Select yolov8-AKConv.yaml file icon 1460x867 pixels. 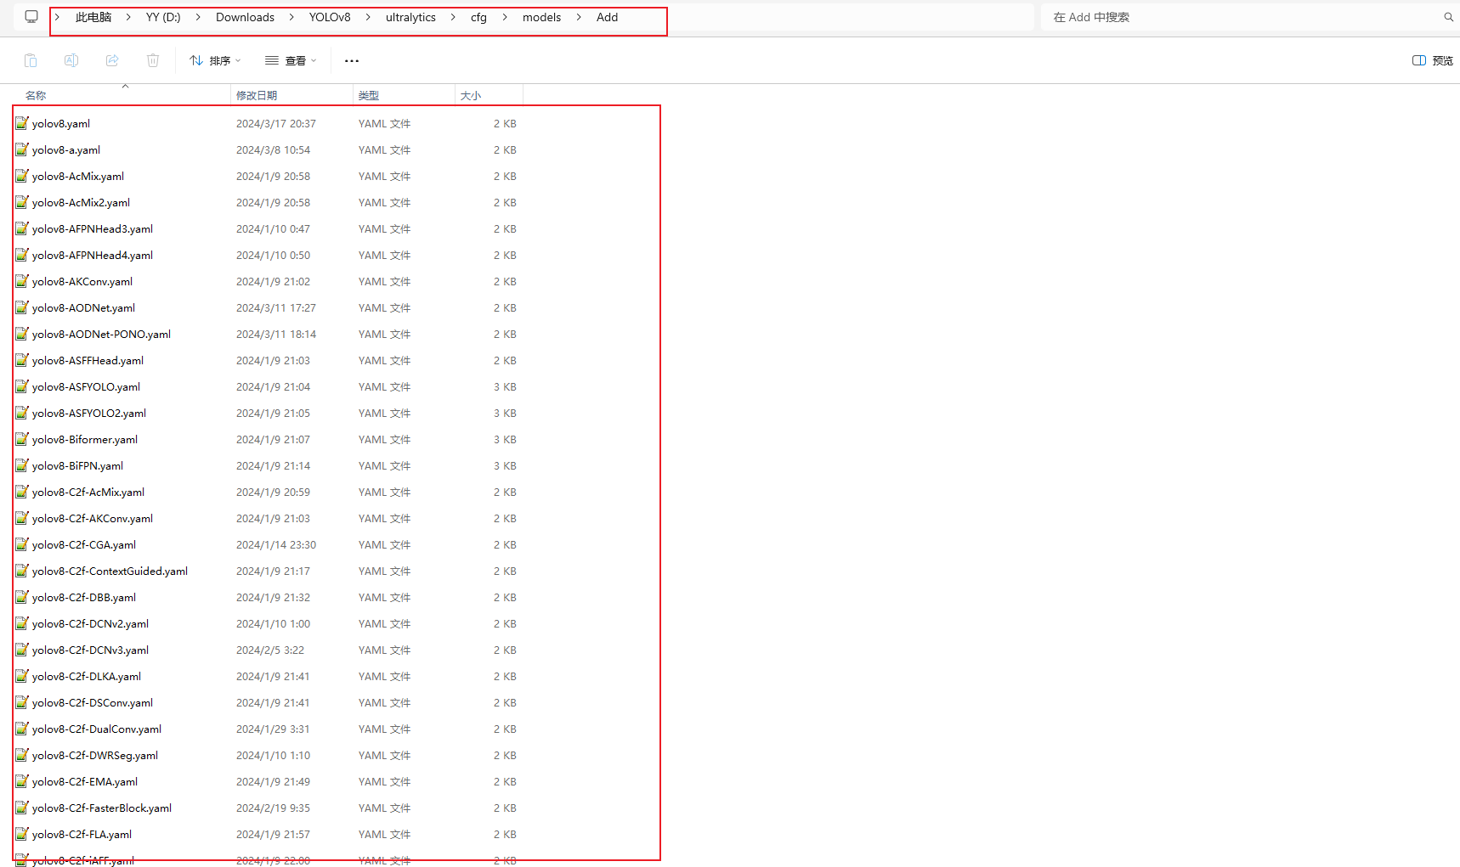click(22, 281)
